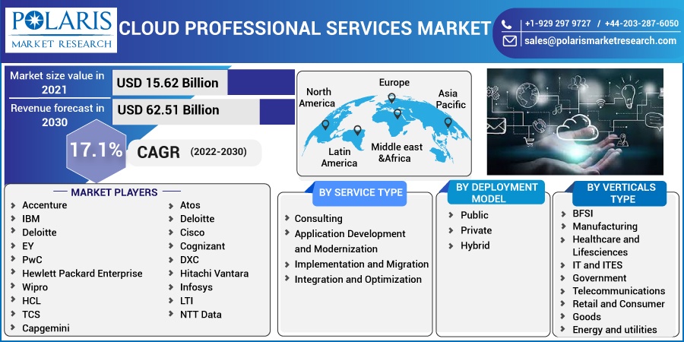Screen dimensions: 684x342
Task: Select the map pin over Asia Pacific
Action: (448, 123)
